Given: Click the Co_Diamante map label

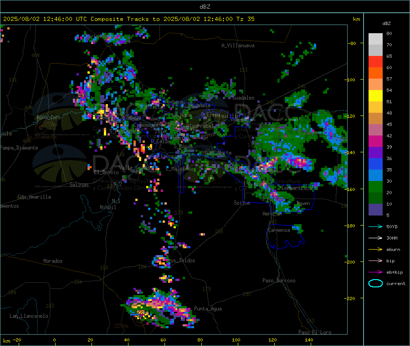Looking at the screenshot, I should pyautogui.click(x=41, y=137).
